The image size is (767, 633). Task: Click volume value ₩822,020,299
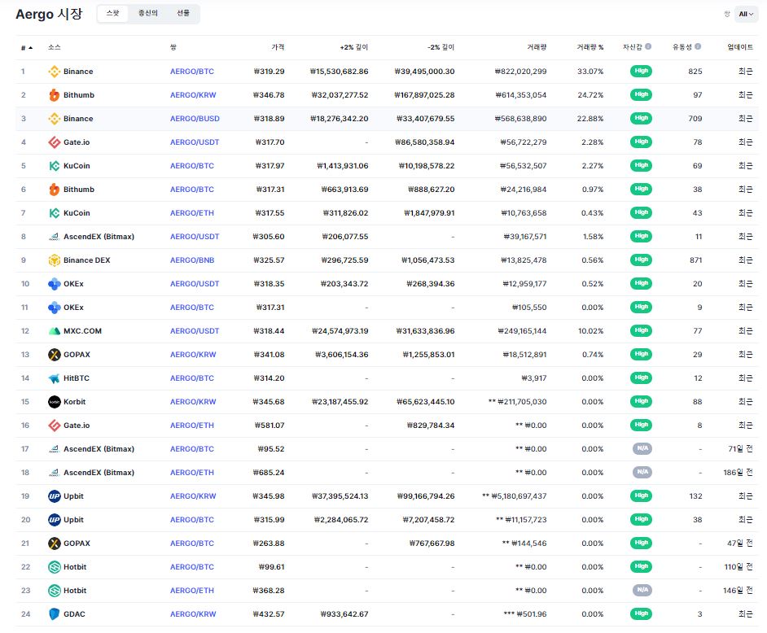click(x=520, y=72)
